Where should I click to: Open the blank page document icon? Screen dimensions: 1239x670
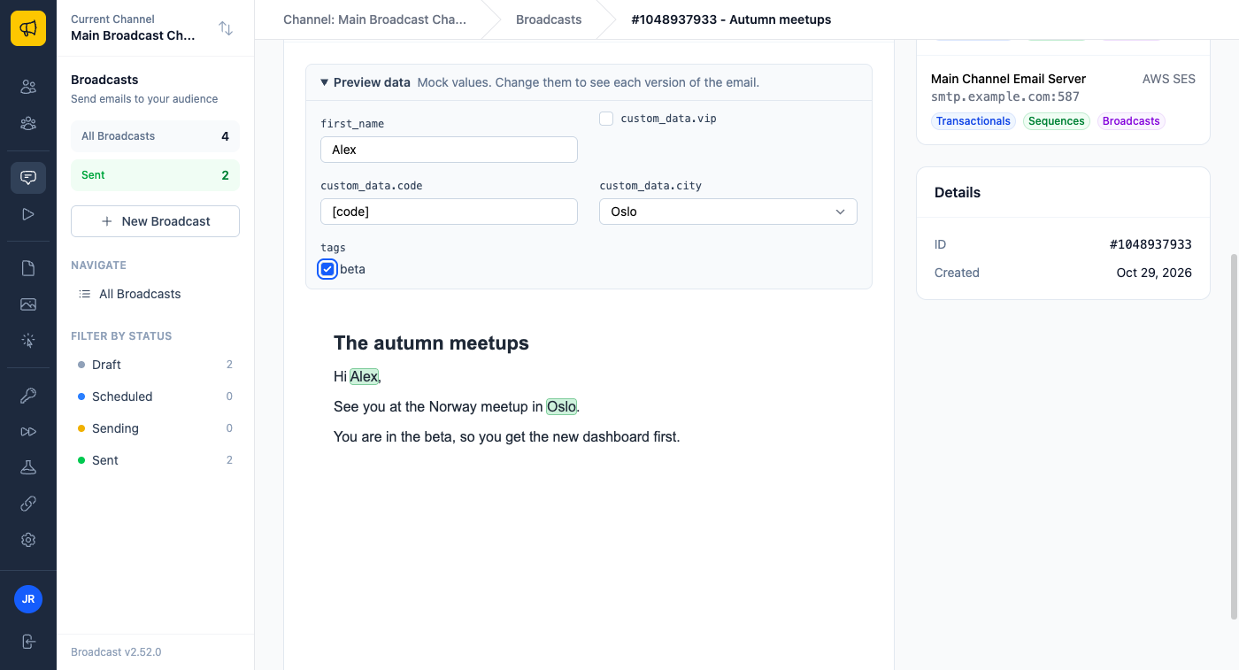coord(28,268)
